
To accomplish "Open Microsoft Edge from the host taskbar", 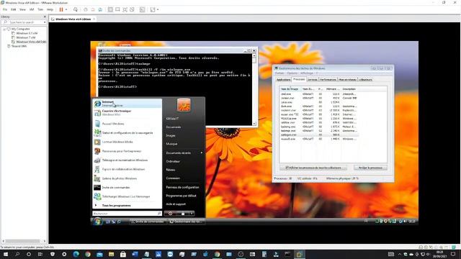I will pyautogui.click(x=76, y=254).
